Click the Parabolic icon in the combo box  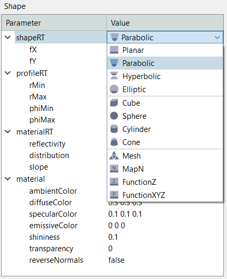click(x=115, y=37)
